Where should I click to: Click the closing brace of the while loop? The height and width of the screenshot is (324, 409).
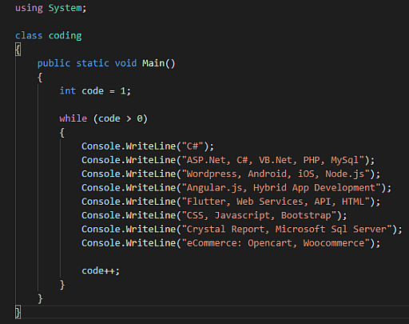(x=62, y=285)
